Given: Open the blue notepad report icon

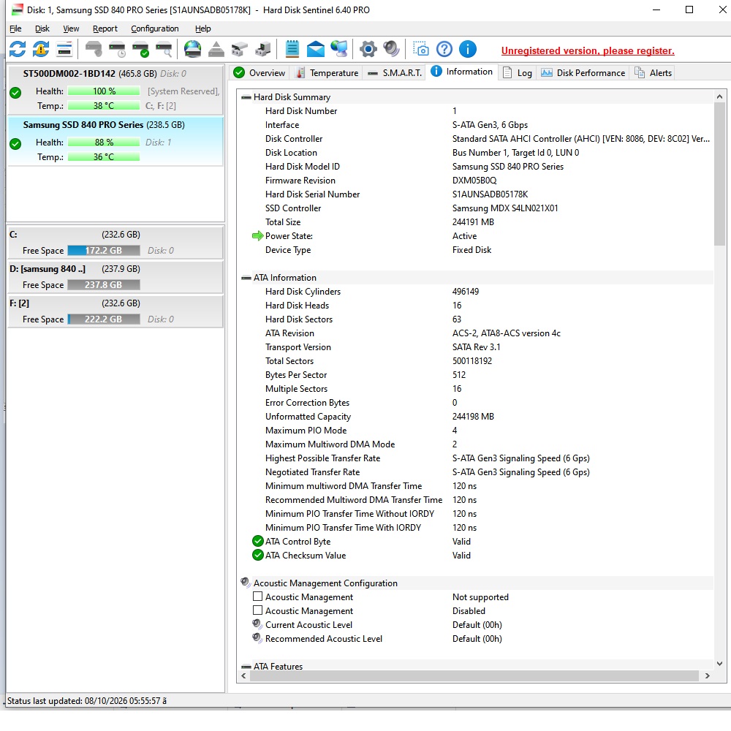Looking at the screenshot, I should click(292, 49).
